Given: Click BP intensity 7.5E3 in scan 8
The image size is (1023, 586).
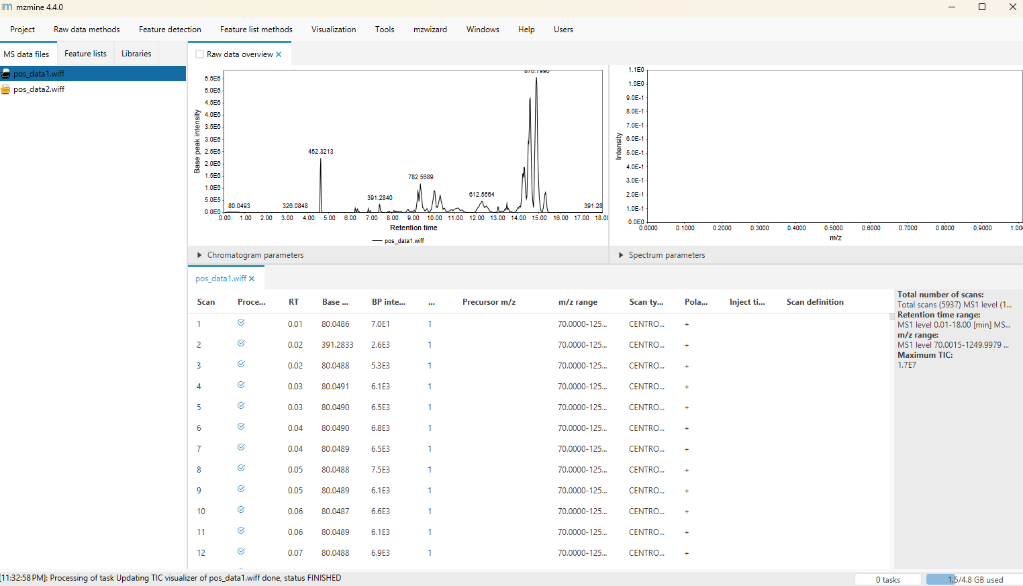Looking at the screenshot, I should [381, 470].
